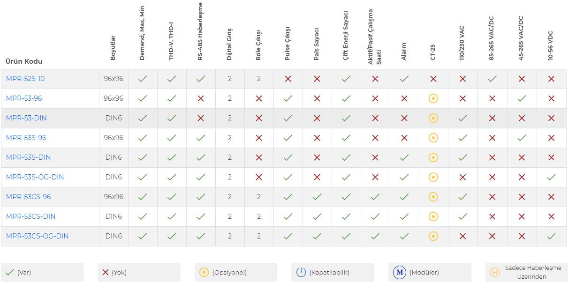This screenshot has width=568, height=283.
Task: Click the Modüler M legend icon
Action: pos(400,272)
